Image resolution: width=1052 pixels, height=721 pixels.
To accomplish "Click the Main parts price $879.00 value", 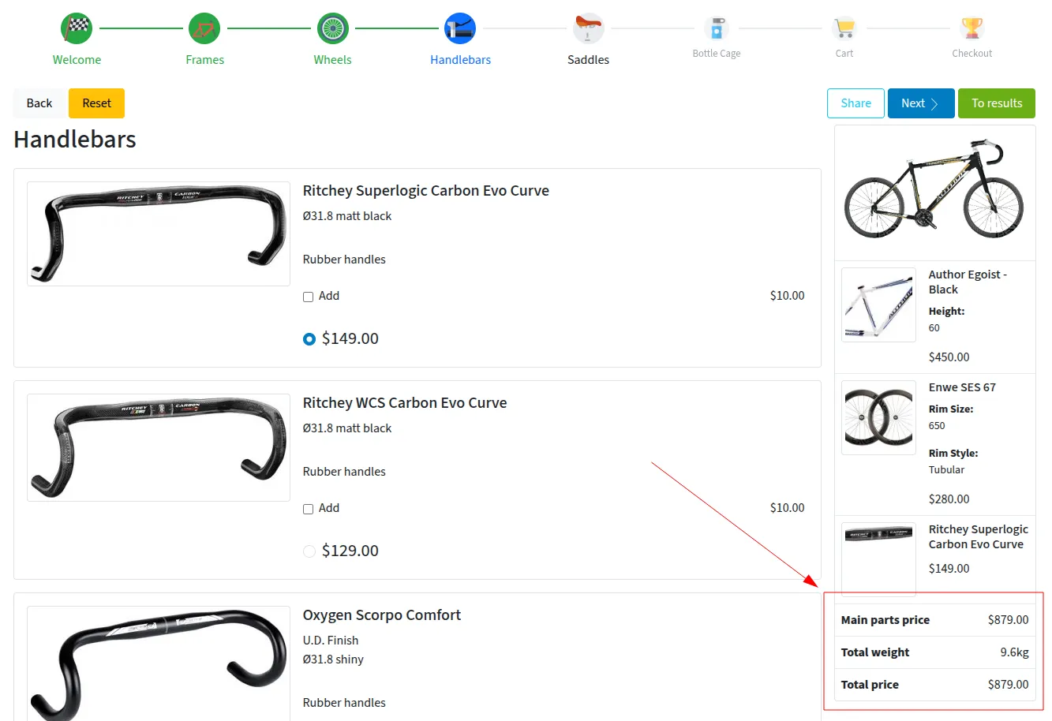I will click(x=1008, y=620).
